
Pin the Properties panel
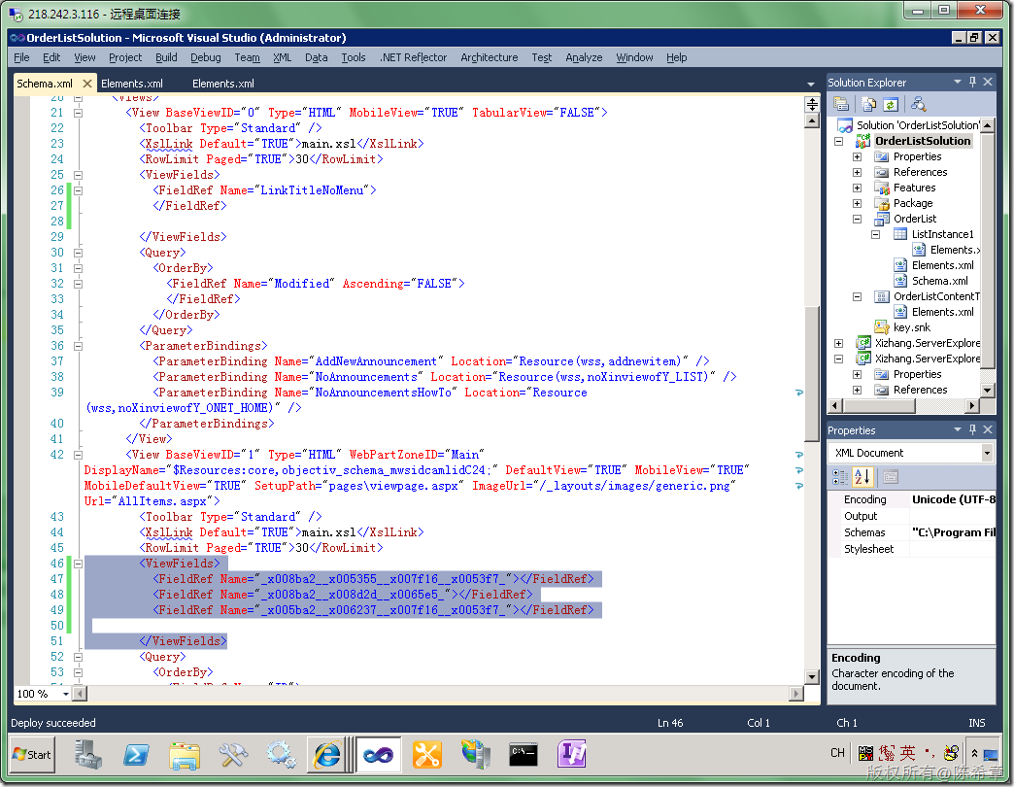972,429
